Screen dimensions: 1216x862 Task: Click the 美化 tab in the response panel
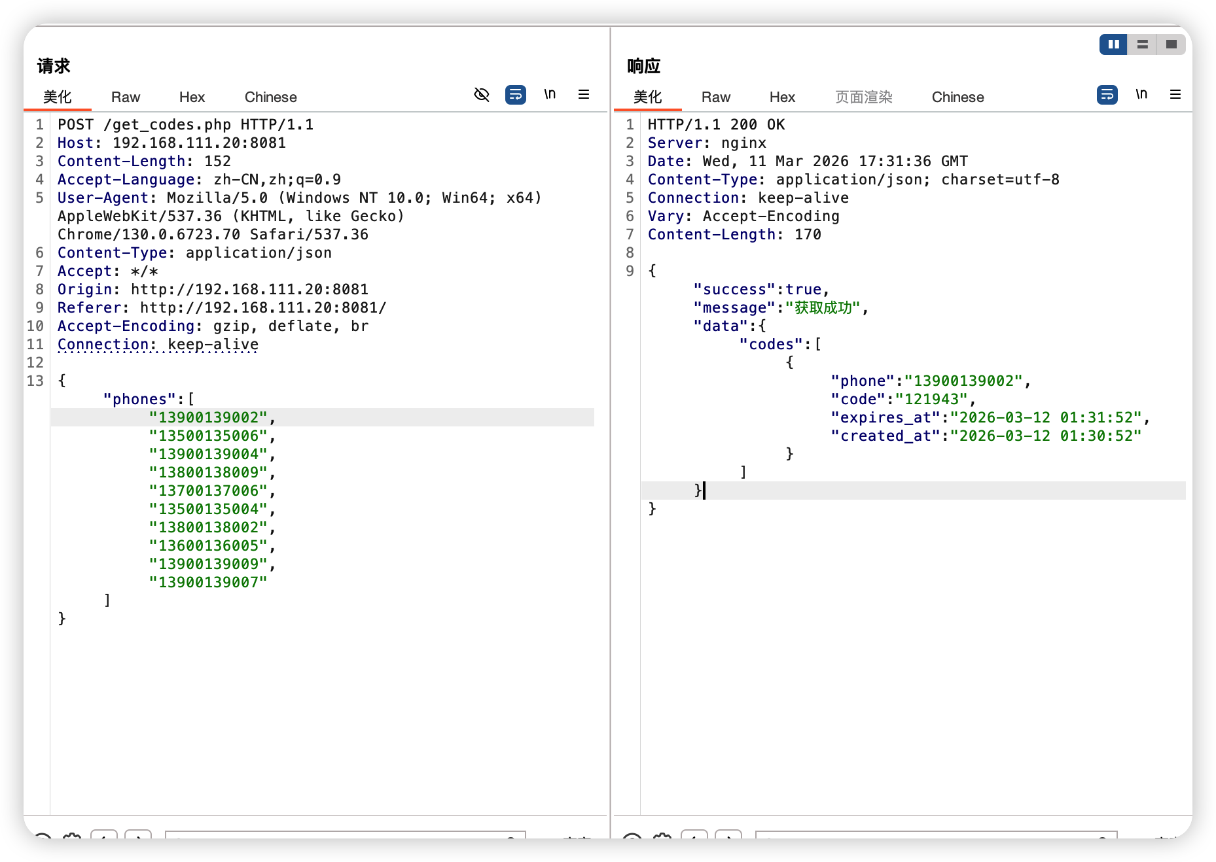(x=647, y=97)
